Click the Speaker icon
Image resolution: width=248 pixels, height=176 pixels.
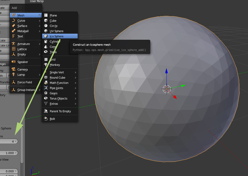(14, 62)
